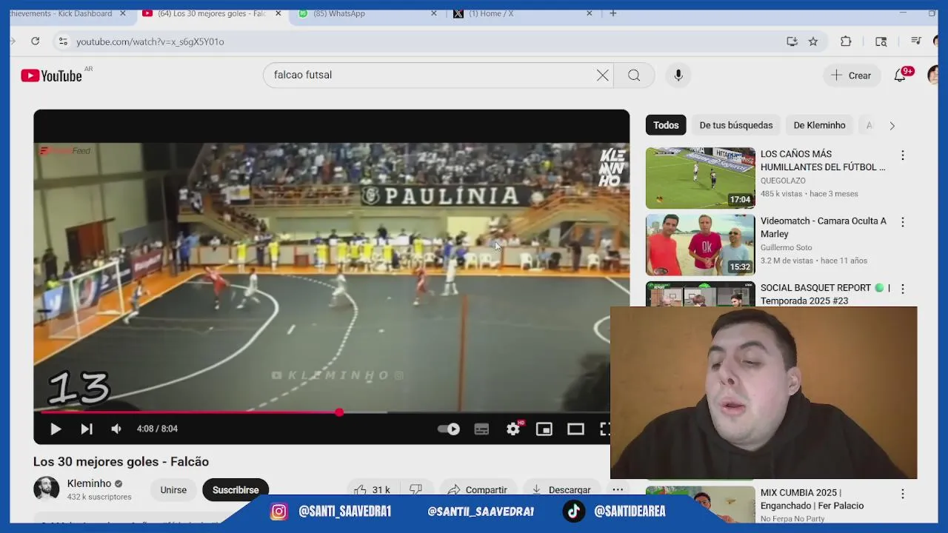Reload the page in browser
This screenshot has width=948, height=533.
(35, 41)
